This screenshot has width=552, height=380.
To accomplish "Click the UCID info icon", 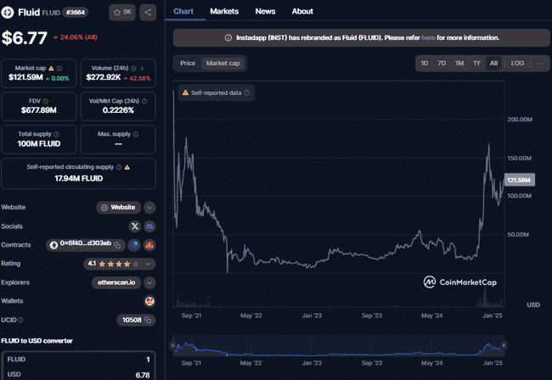I will pyautogui.click(x=20, y=320).
